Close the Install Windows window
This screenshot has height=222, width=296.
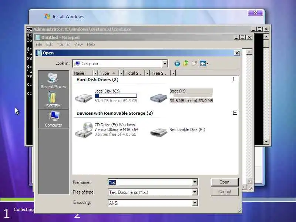pos(255,13)
